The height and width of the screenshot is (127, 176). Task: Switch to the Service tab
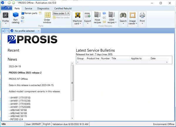point(28,9)
